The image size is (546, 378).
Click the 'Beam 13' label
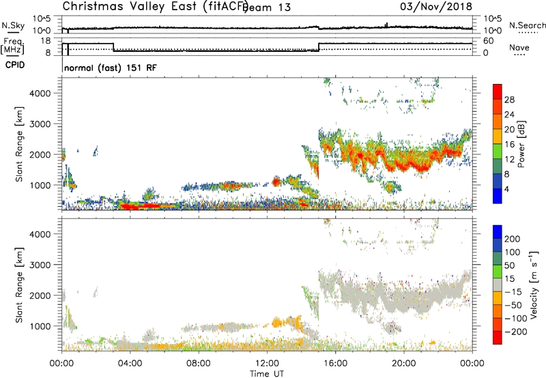tap(267, 8)
